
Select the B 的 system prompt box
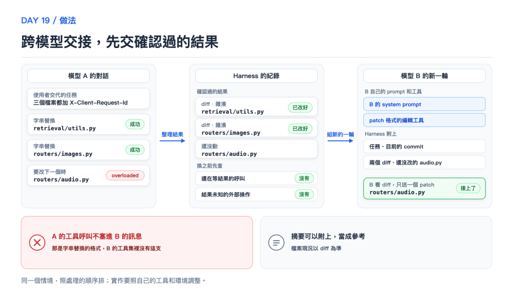(x=424, y=104)
